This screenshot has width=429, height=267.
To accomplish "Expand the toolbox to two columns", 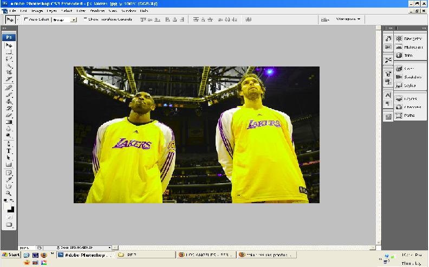I will tap(4, 28).
